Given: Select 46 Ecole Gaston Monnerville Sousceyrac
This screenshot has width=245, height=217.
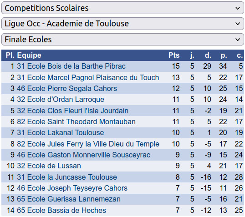Looking at the screenshot, I should 84,155.
